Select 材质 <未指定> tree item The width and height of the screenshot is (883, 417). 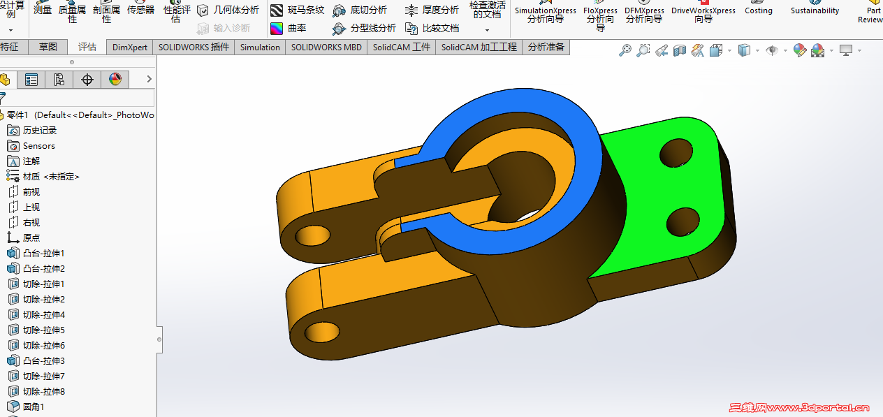(x=43, y=177)
